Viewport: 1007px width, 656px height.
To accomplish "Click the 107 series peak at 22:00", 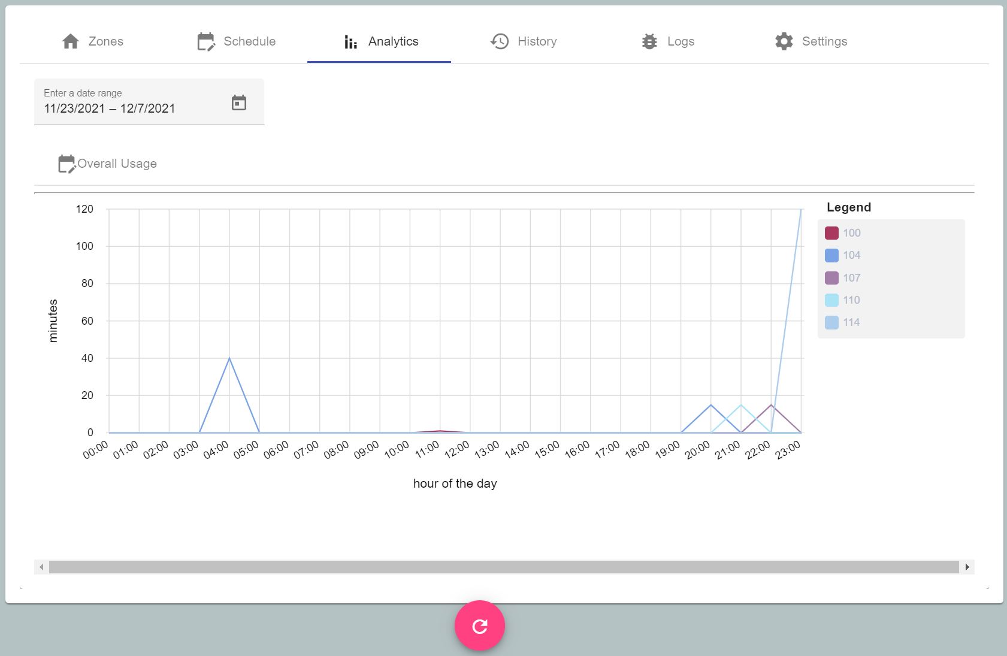I will [x=772, y=405].
